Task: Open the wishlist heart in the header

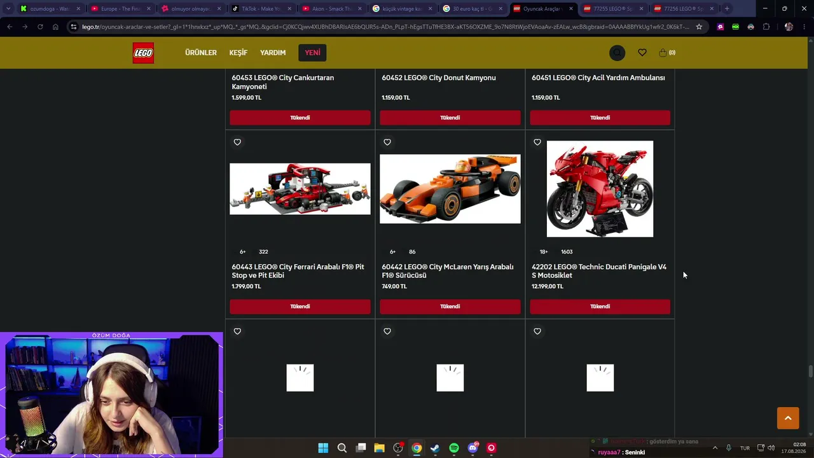Action: point(642,53)
